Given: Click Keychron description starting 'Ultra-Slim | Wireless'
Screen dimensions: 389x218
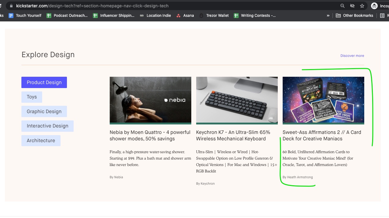Looking at the screenshot, I should coord(237,161).
